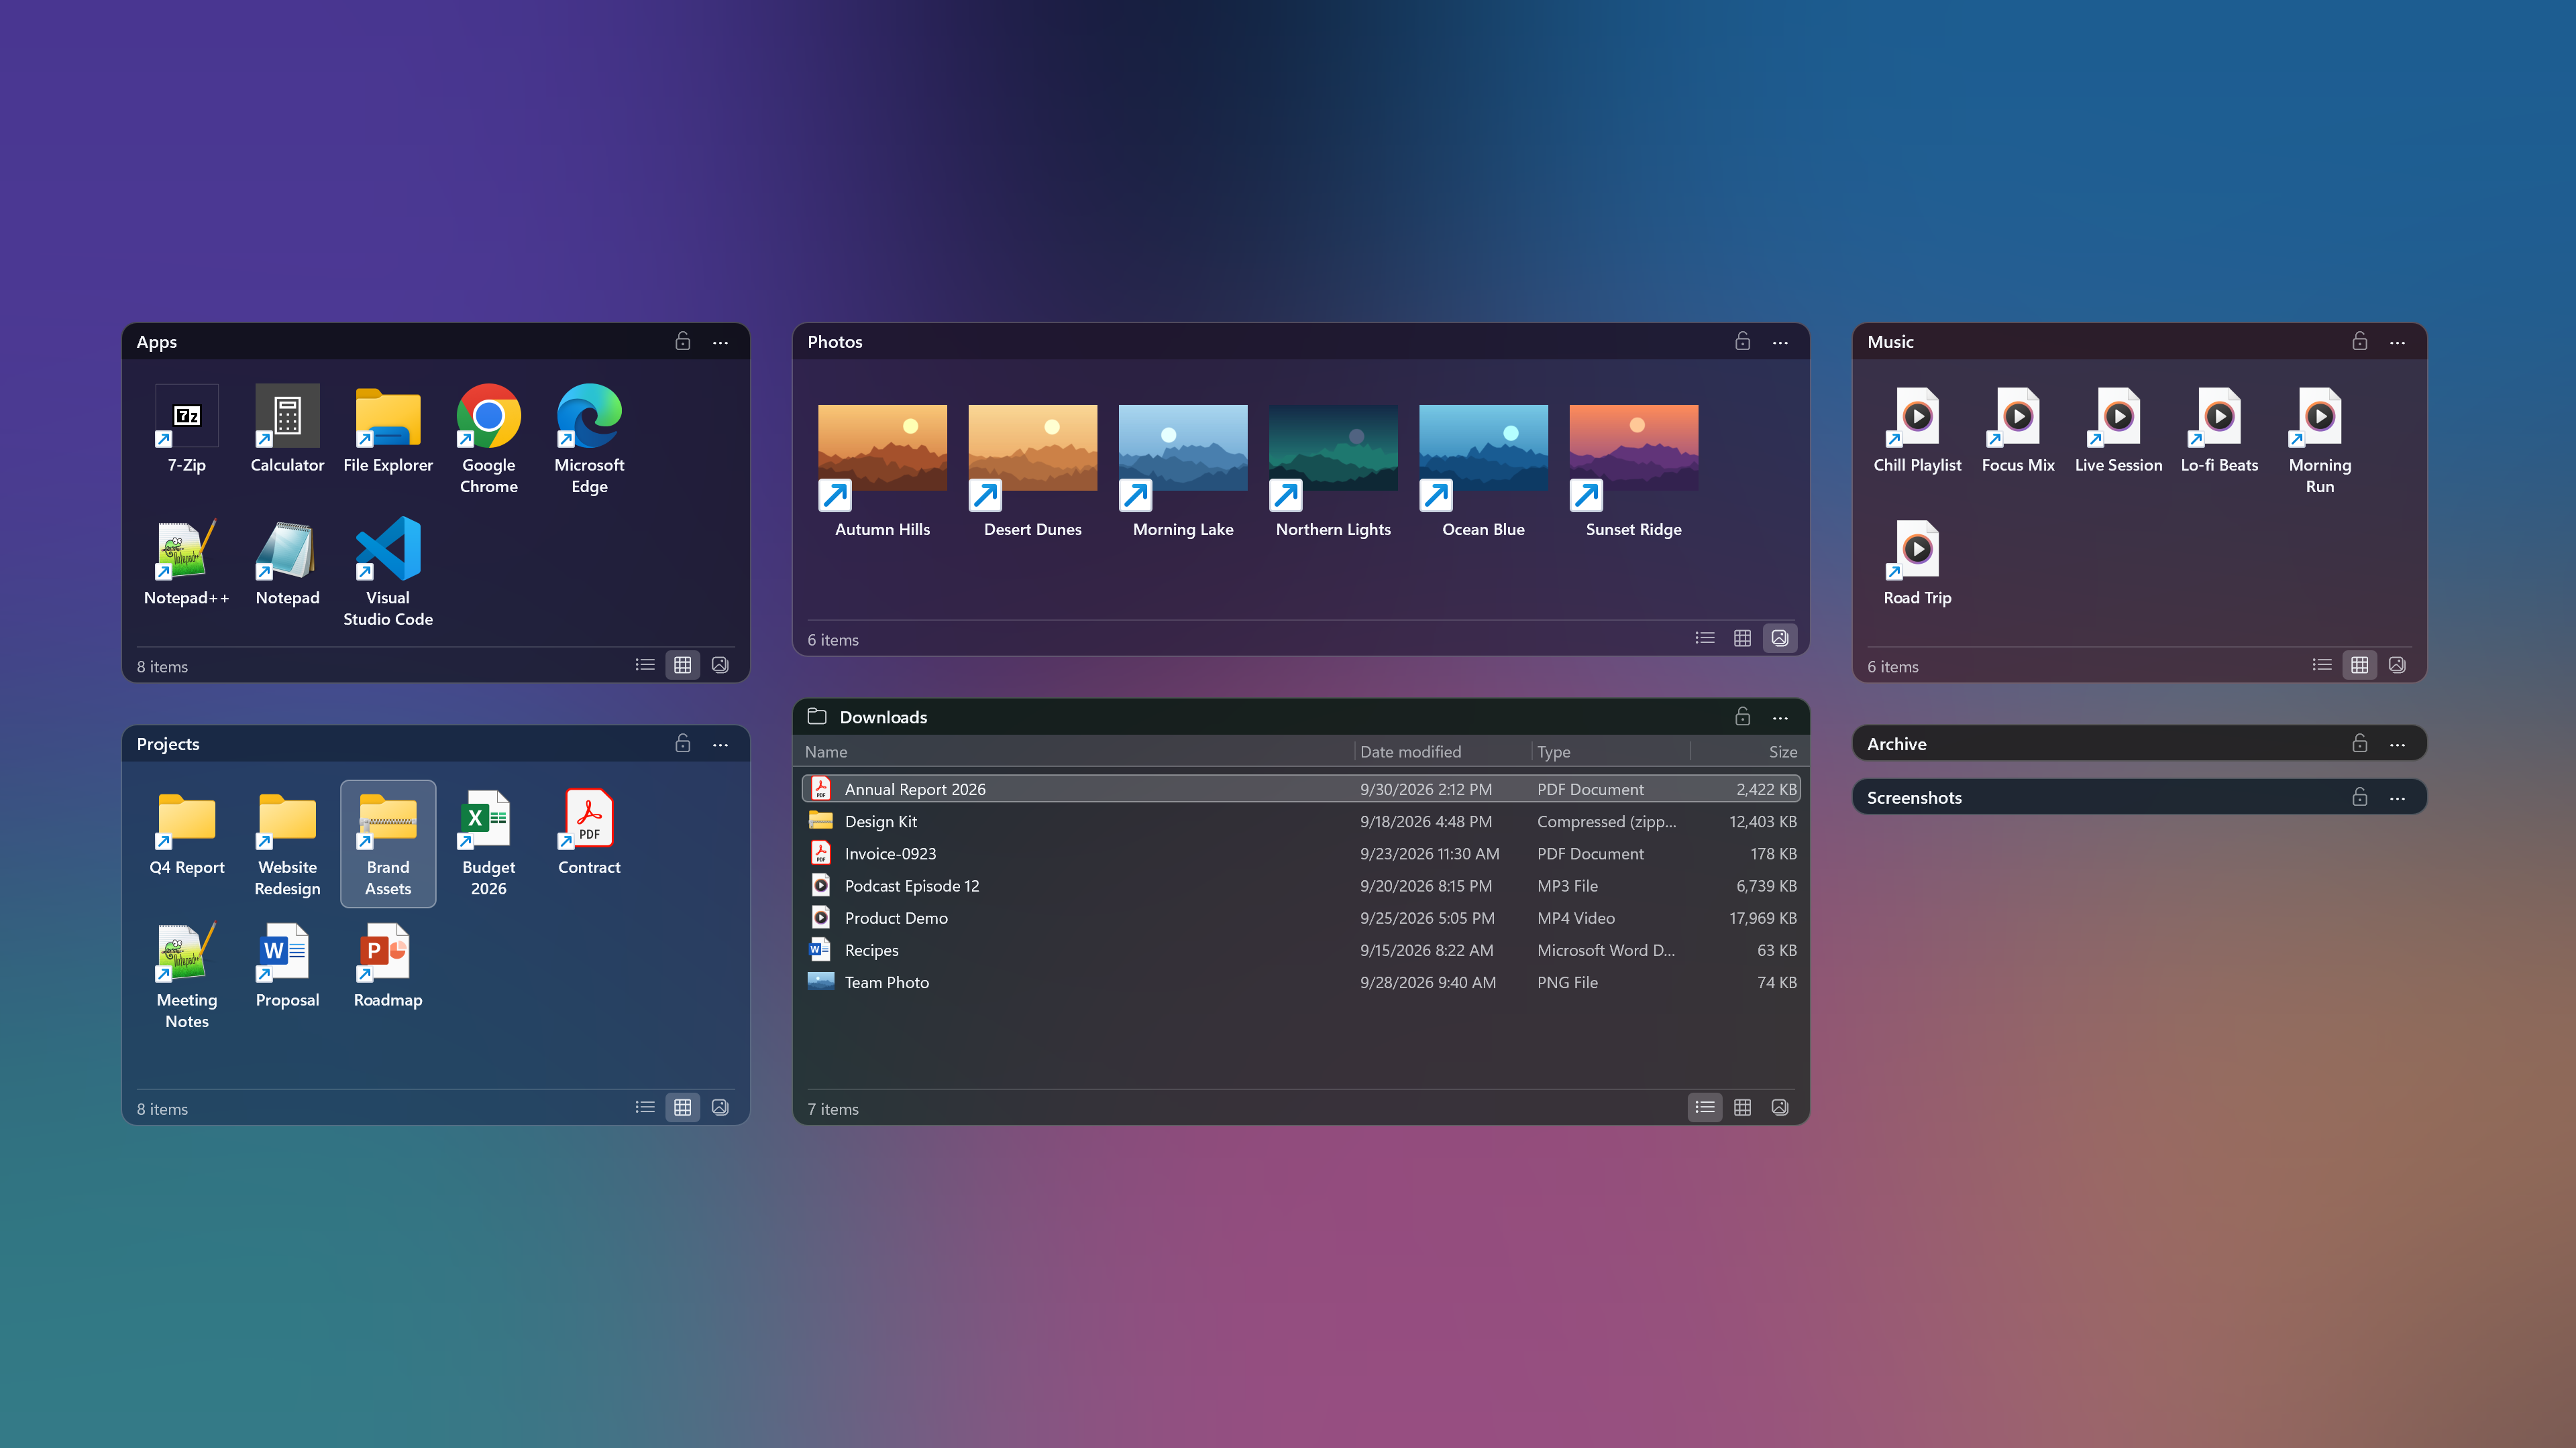Image resolution: width=2576 pixels, height=1448 pixels.
Task: Expand the rolled-up Archive fence title
Action: [1896, 745]
